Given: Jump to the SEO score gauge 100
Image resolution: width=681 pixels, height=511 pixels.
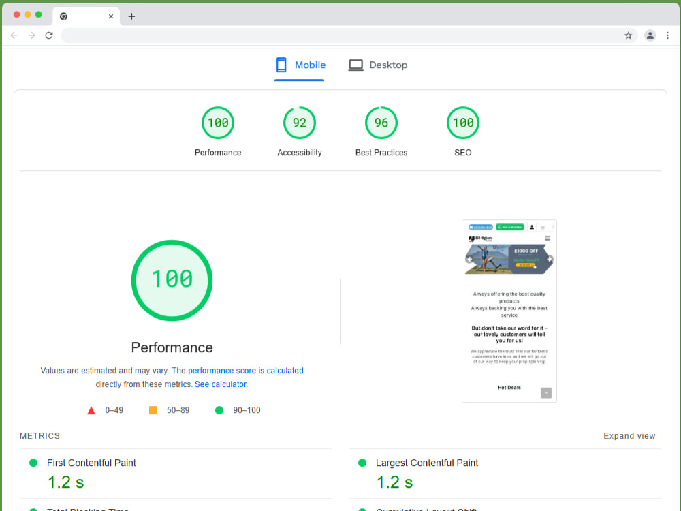Looking at the screenshot, I should (463, 123).
